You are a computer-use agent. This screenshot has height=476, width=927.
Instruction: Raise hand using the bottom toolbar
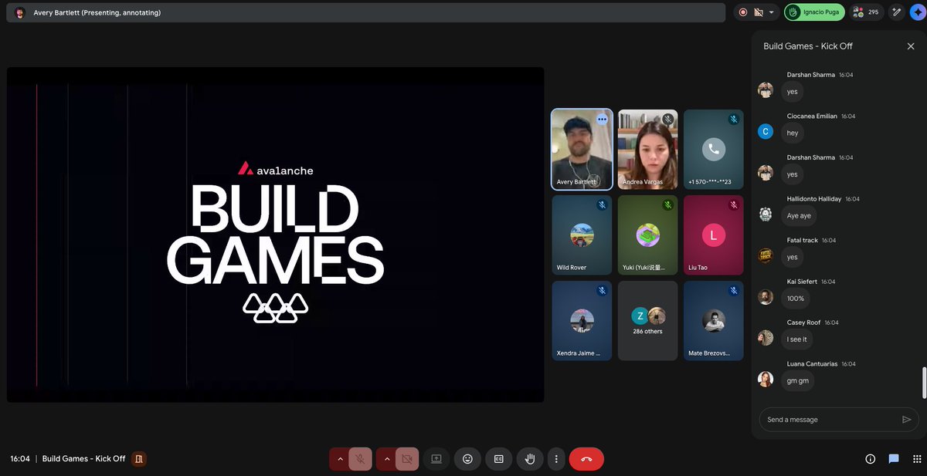point(530,459)
